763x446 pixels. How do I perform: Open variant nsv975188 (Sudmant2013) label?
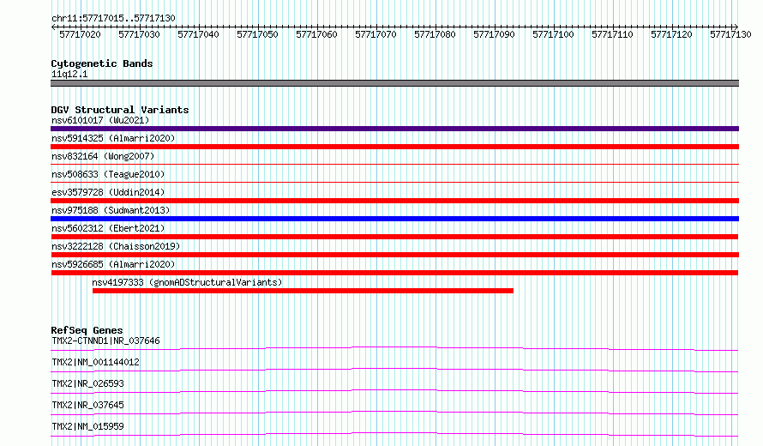(111, 210)
